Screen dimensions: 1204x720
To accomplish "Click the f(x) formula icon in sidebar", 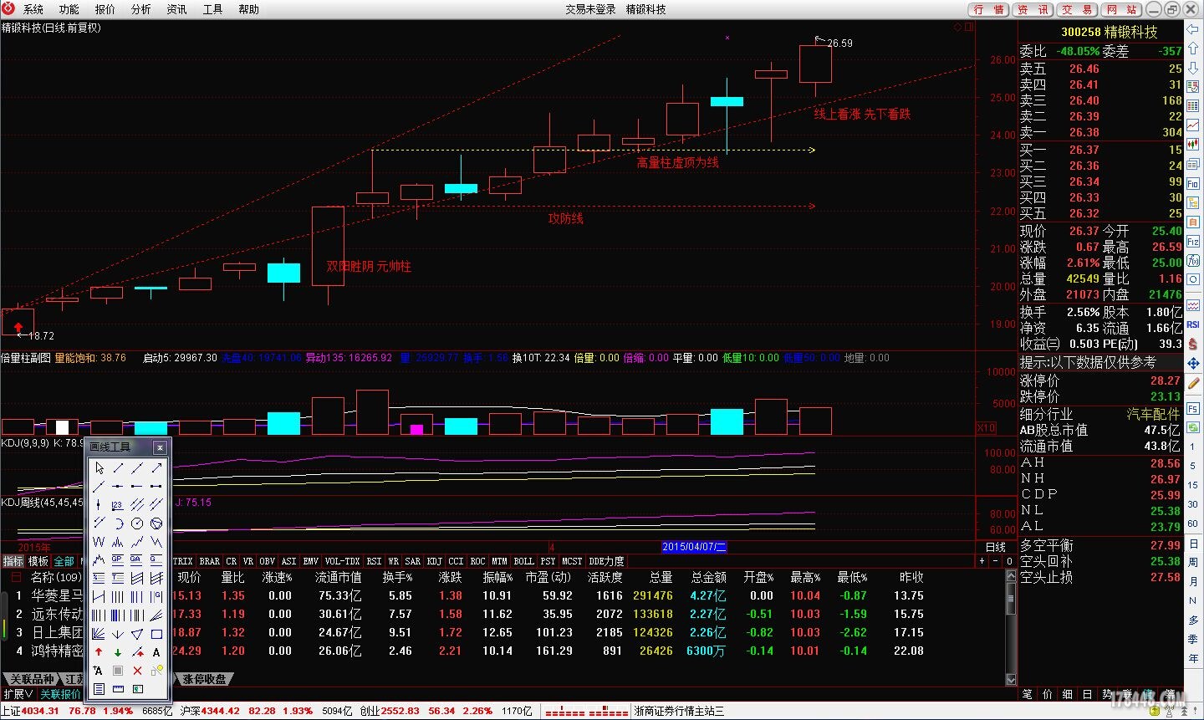I will tap(1193, 261).
